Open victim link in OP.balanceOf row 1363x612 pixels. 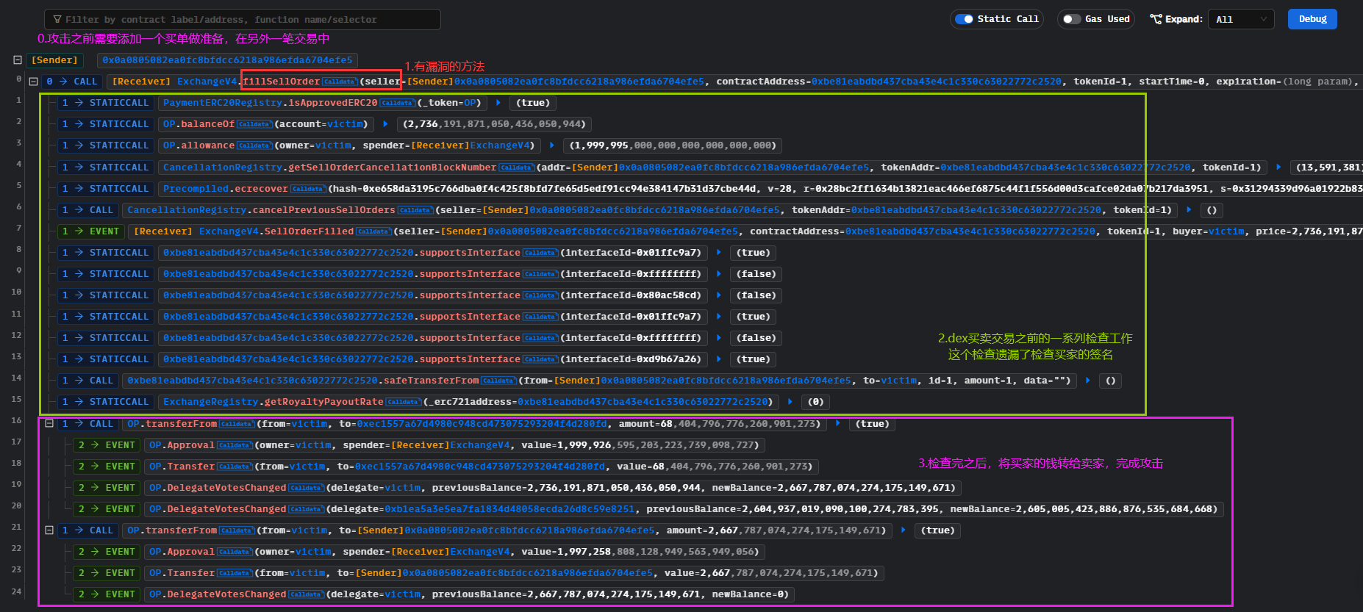click(346, 124)
